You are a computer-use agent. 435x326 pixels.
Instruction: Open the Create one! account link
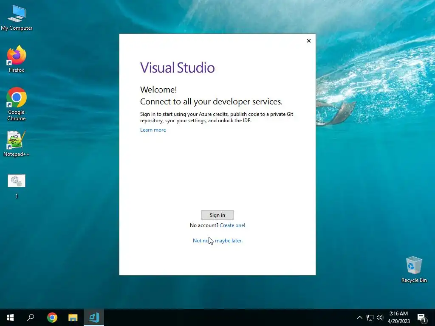pyautogui.click(x=232, y=225)
